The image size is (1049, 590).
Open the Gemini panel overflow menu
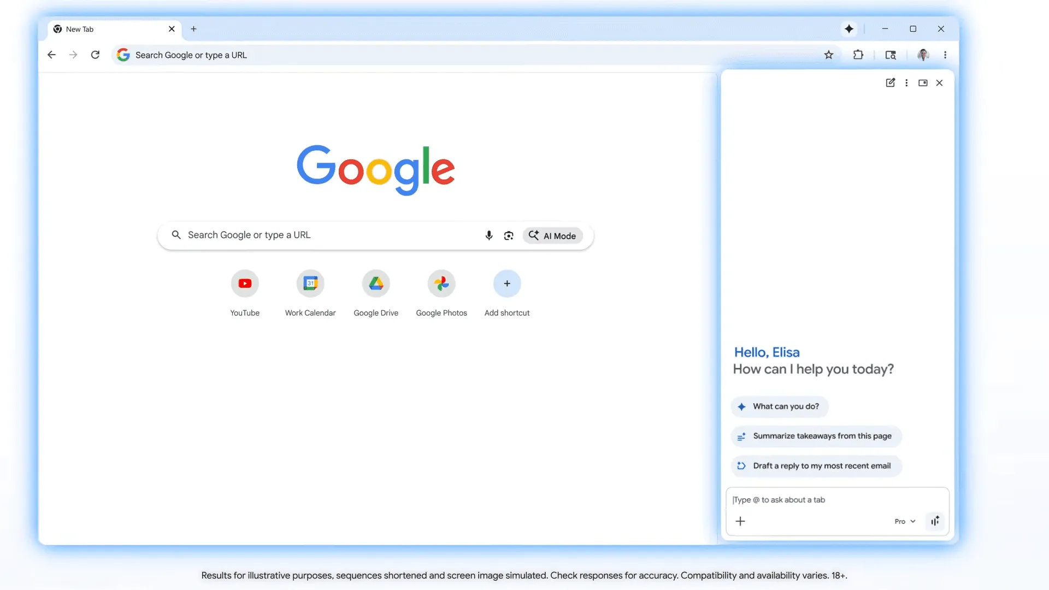pyautogui.click(x=906, y=82)
